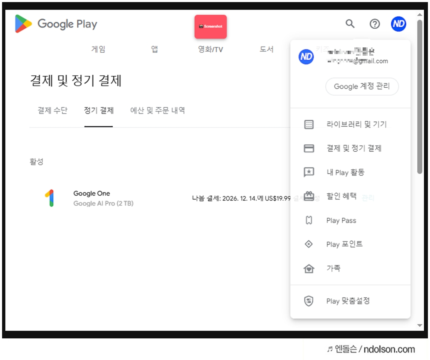The width and height of the screenshot is (430, 360).
Task: Click the Play Points diamond icon
Action: tap(309, 244)
